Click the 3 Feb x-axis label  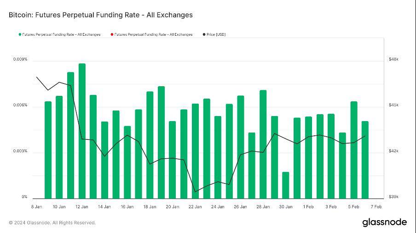coord(331,206)
